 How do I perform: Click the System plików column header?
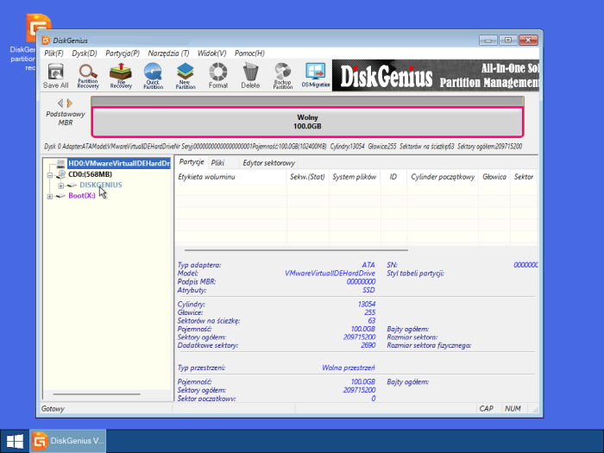[355, 177]
